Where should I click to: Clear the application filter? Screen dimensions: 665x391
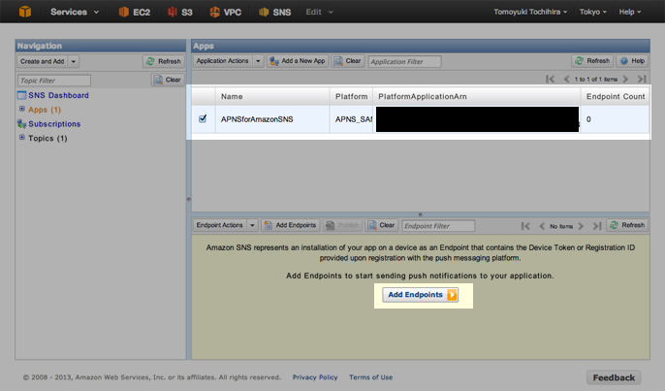348,61
